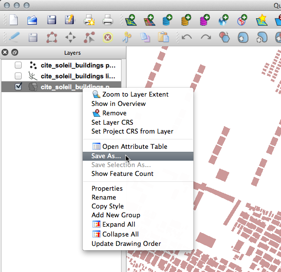Viewport: 281px width, 272px height.
Task: Choose Save As... in context menu
Action: coord(138,156)
